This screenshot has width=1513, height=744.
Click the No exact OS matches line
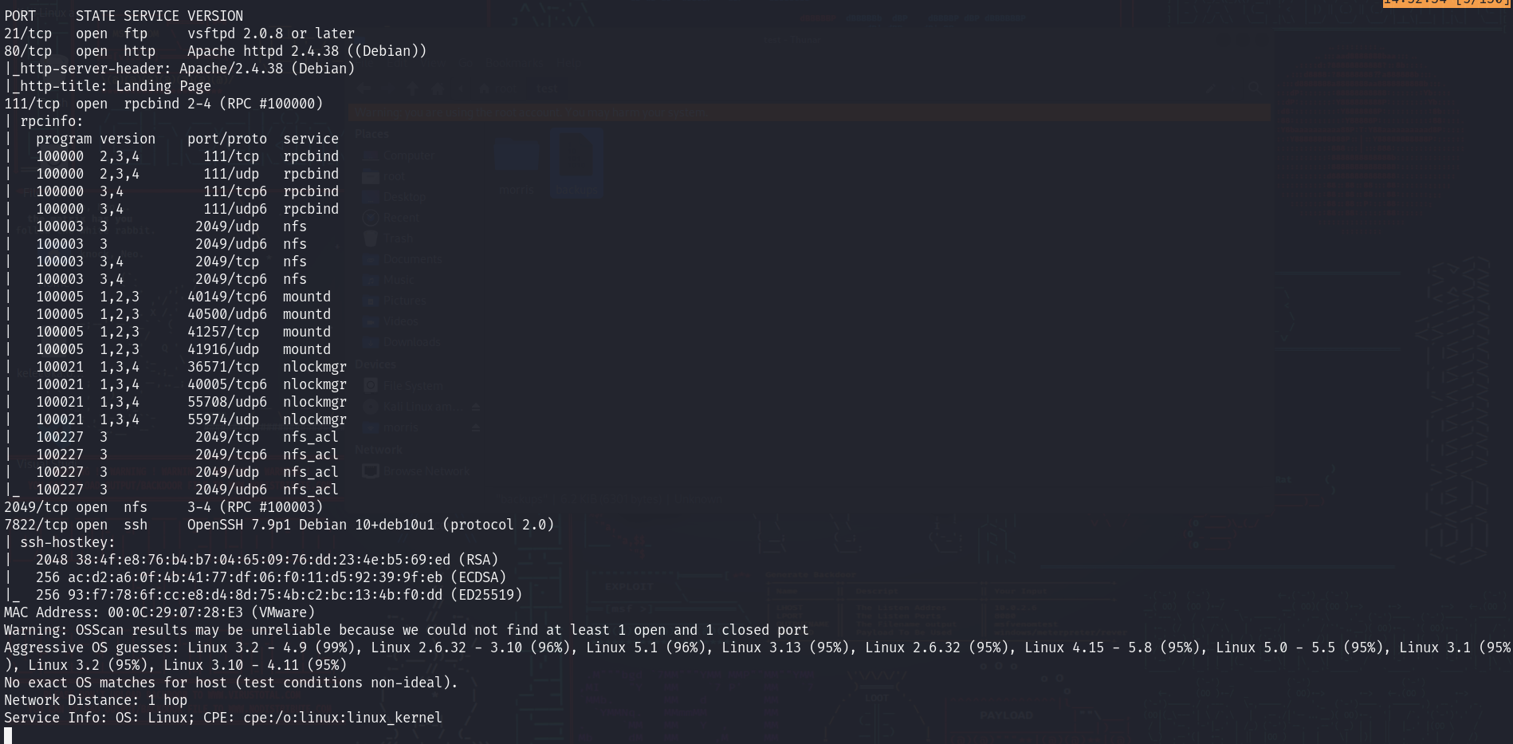coord(231,683)
